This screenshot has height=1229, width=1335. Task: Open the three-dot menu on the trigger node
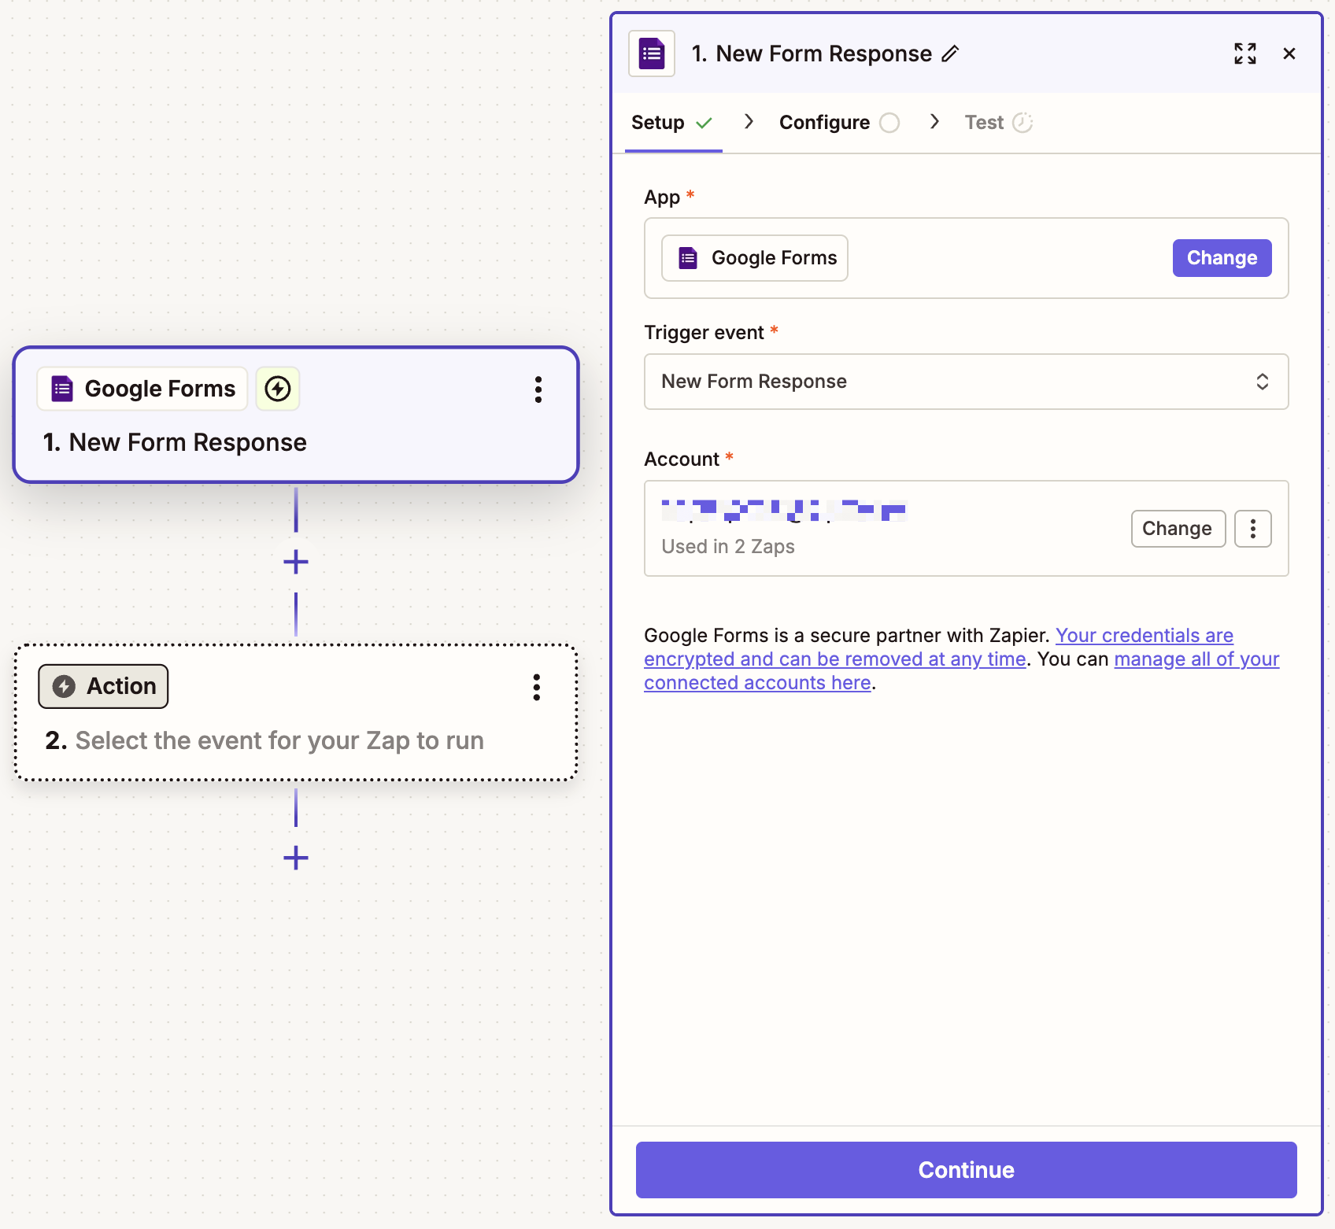(x=538, y=389)
